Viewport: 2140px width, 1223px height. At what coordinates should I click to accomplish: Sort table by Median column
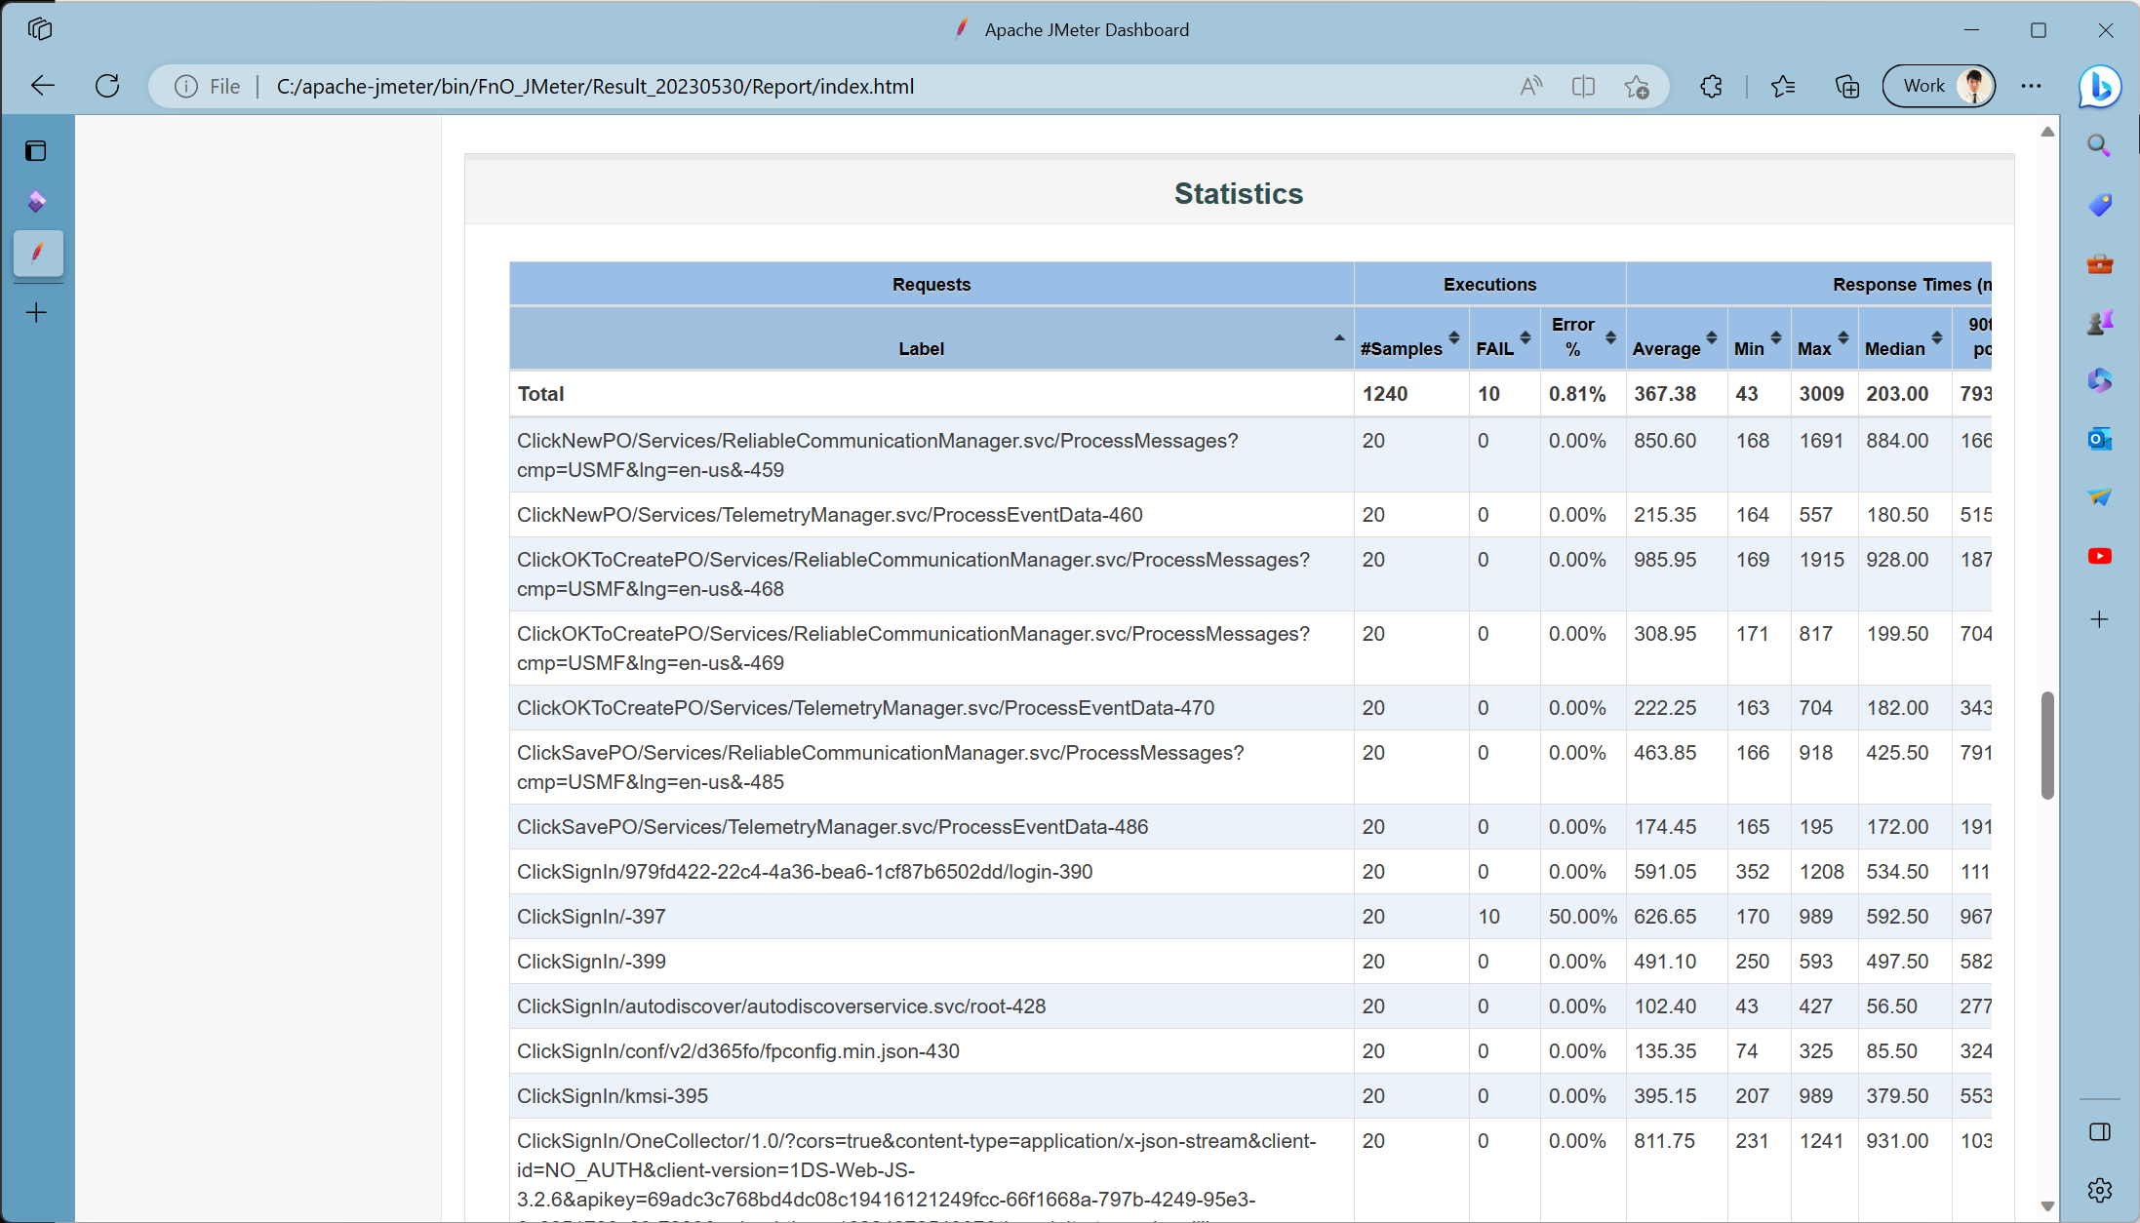[1905, 338]
